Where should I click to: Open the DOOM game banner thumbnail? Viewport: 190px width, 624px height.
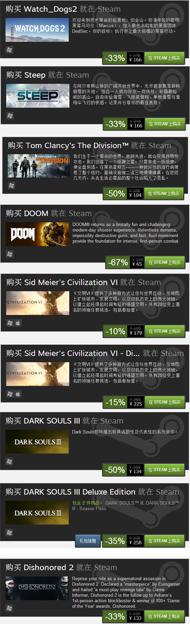point(37,234)
